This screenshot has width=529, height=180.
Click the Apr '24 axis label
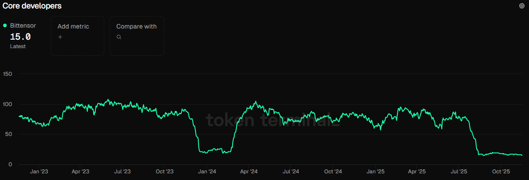[x=249, y=172]
